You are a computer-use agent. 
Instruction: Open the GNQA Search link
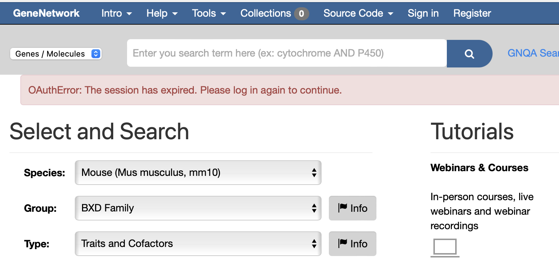[533, 53]
